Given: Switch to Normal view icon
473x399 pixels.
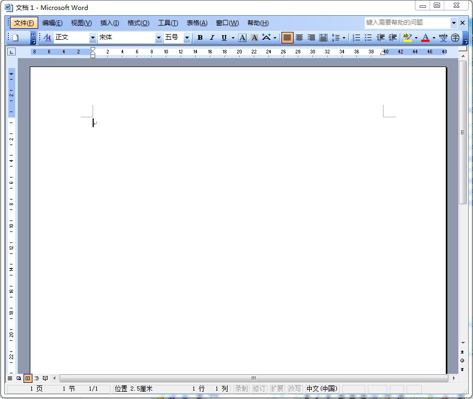Looking at the screenshot, I should tap(10, 378).
